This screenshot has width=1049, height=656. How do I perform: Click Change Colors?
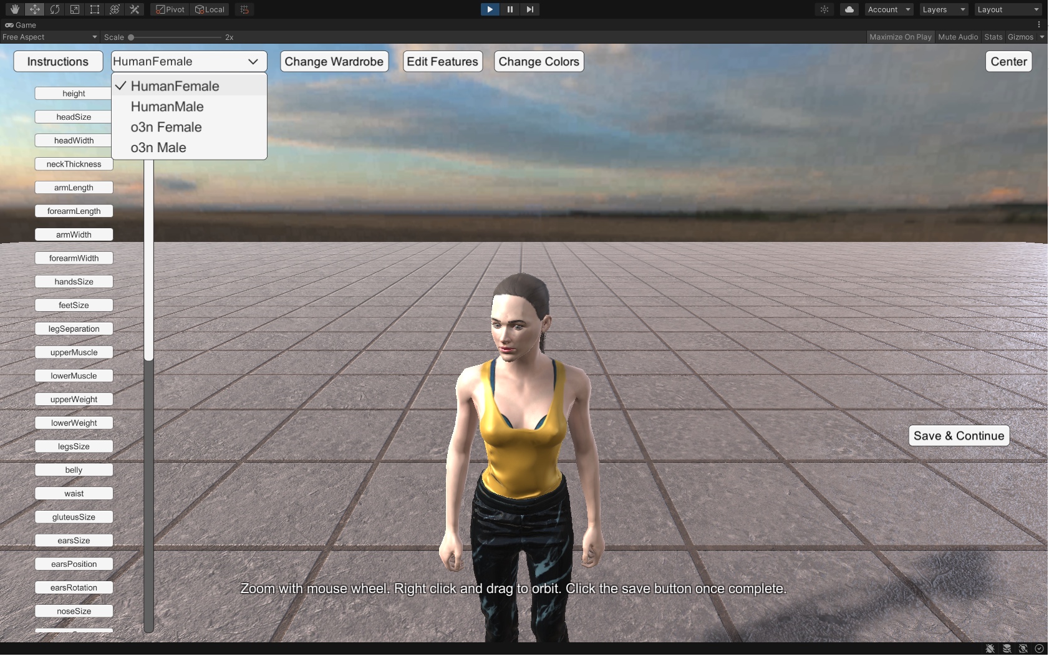(x=539, y=61)
